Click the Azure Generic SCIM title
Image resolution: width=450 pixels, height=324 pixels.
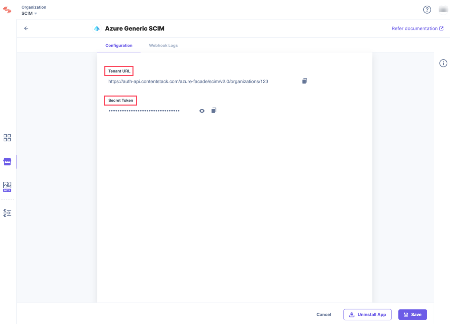134,29
